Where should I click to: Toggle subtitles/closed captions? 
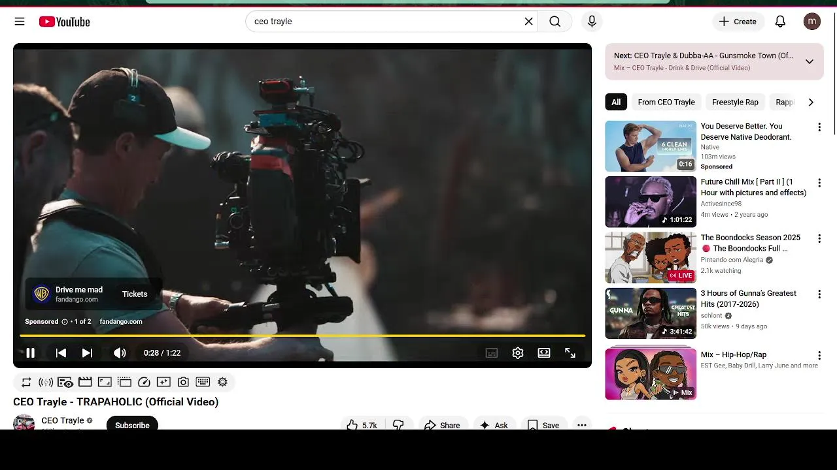tap(492, 352)
